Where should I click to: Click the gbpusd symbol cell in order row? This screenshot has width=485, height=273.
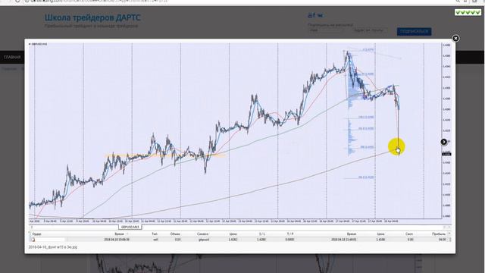point(203,240)
